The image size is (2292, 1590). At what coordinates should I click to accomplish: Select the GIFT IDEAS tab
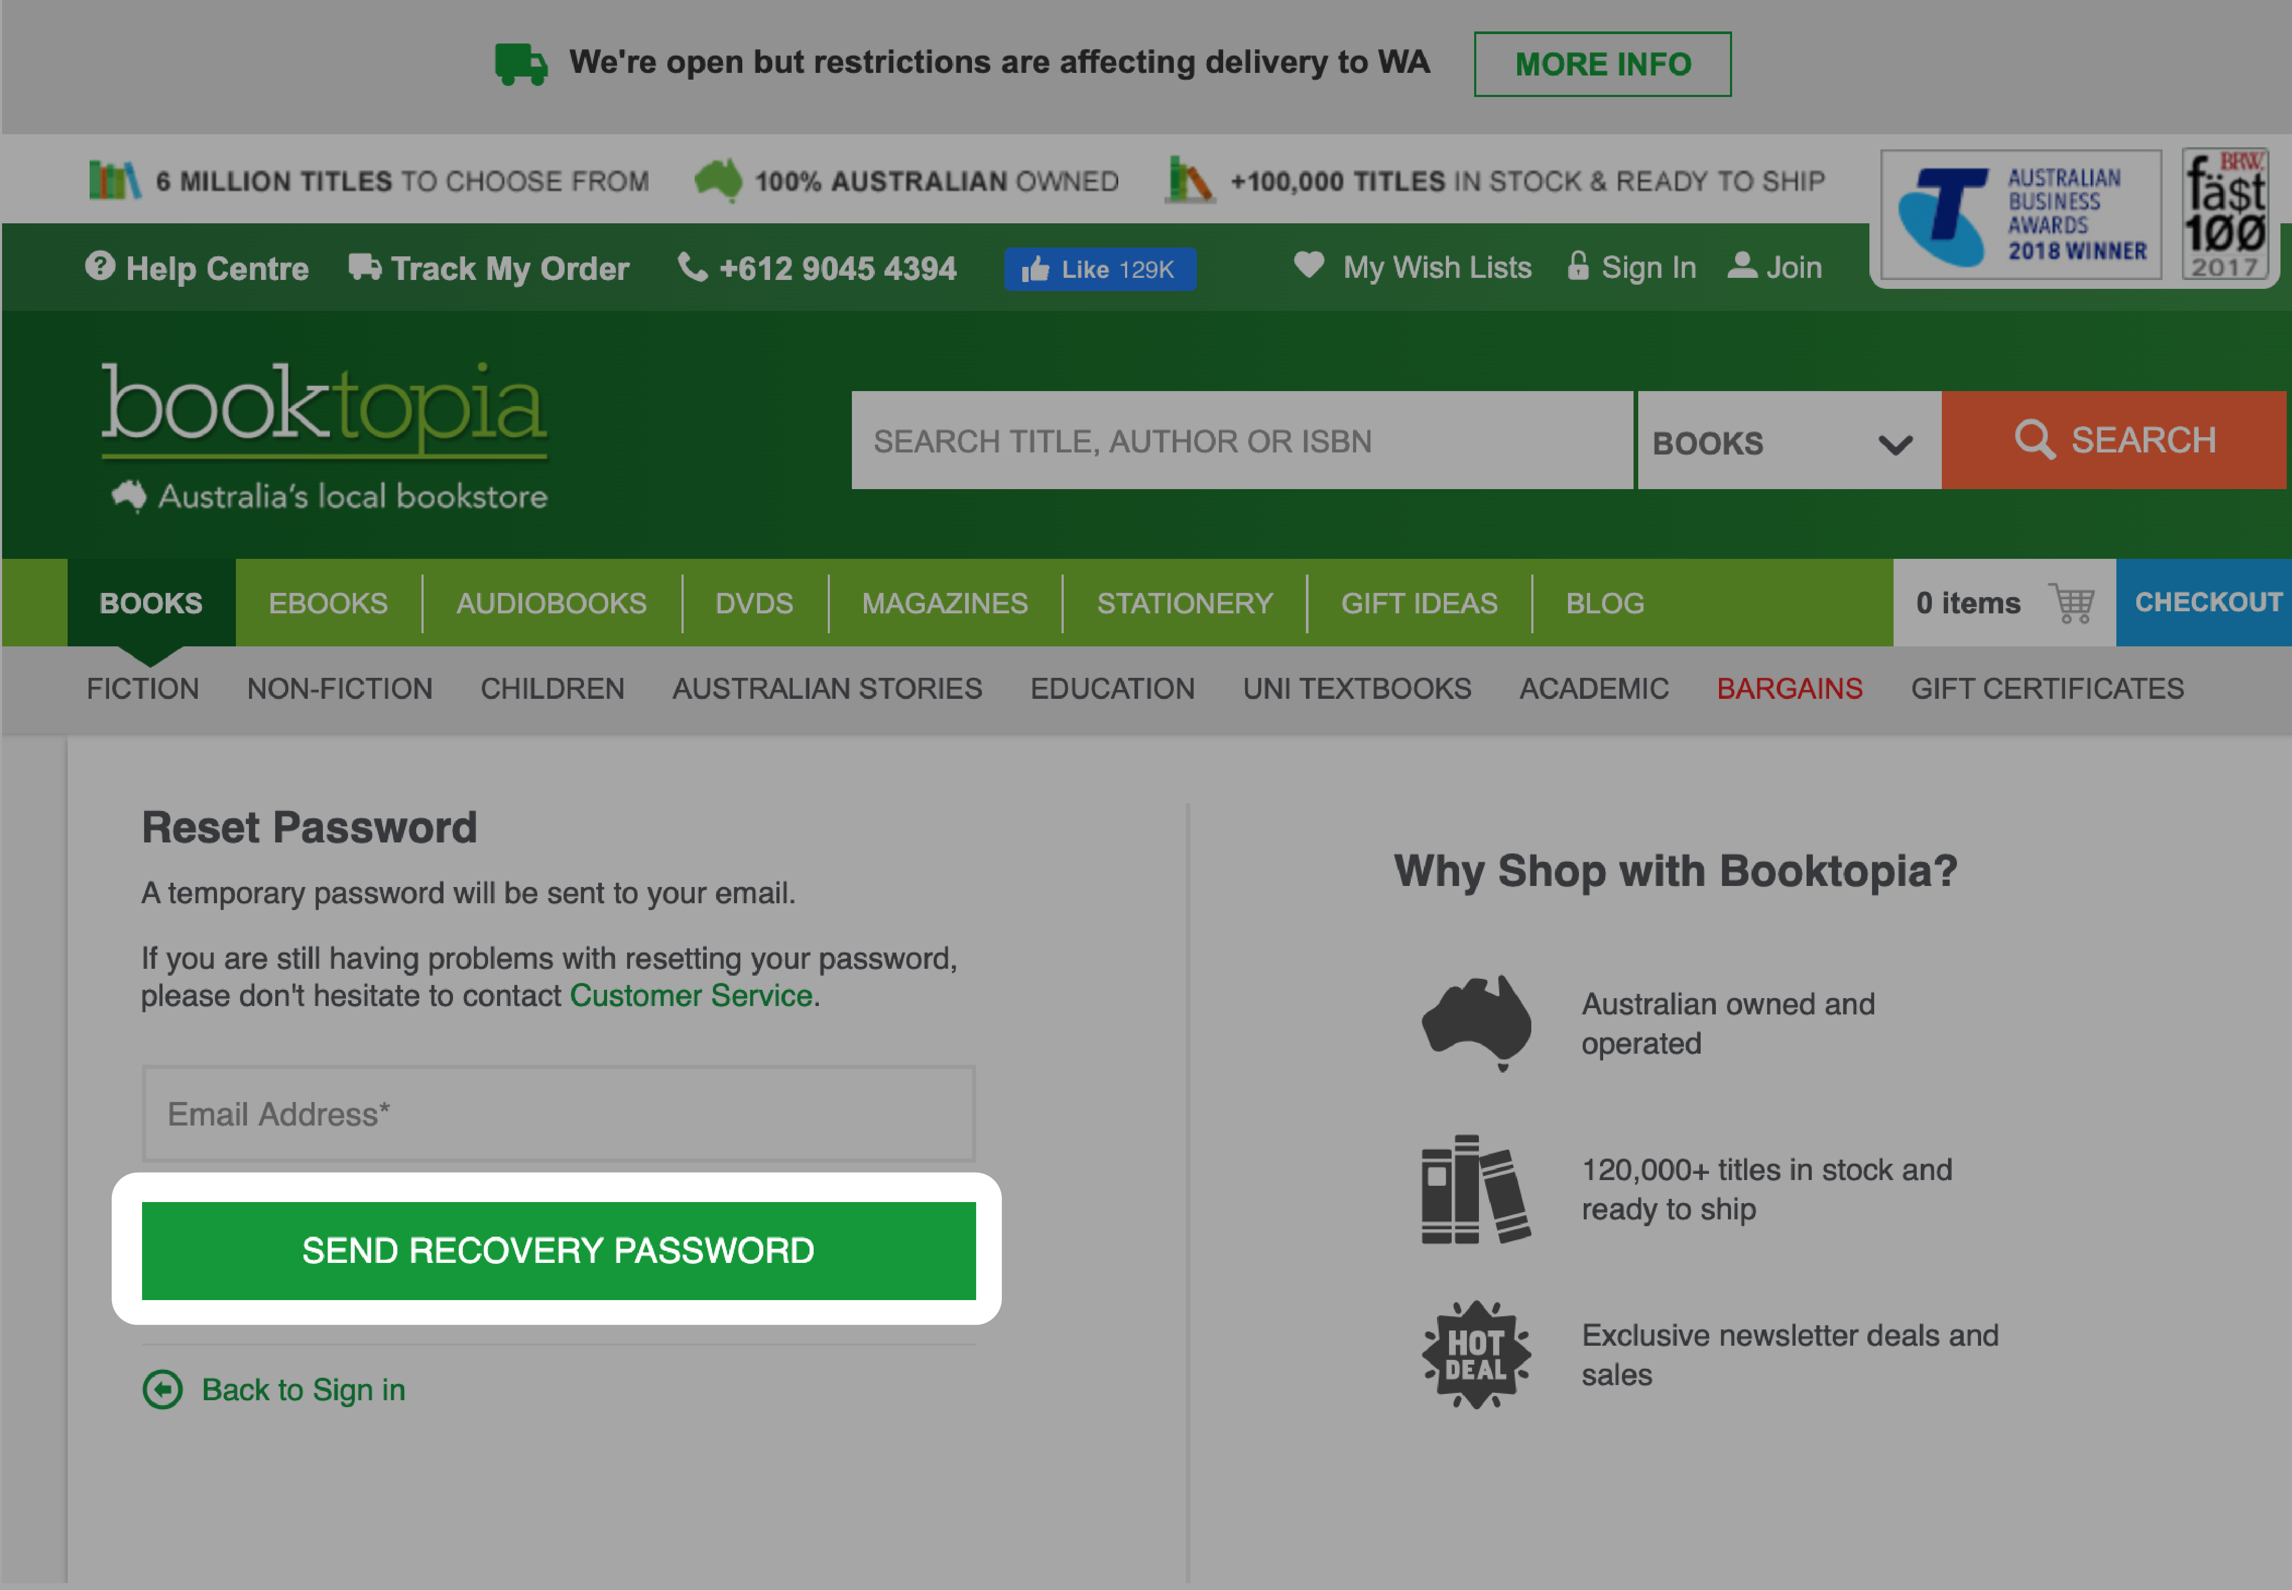(x=1419, y=604)
